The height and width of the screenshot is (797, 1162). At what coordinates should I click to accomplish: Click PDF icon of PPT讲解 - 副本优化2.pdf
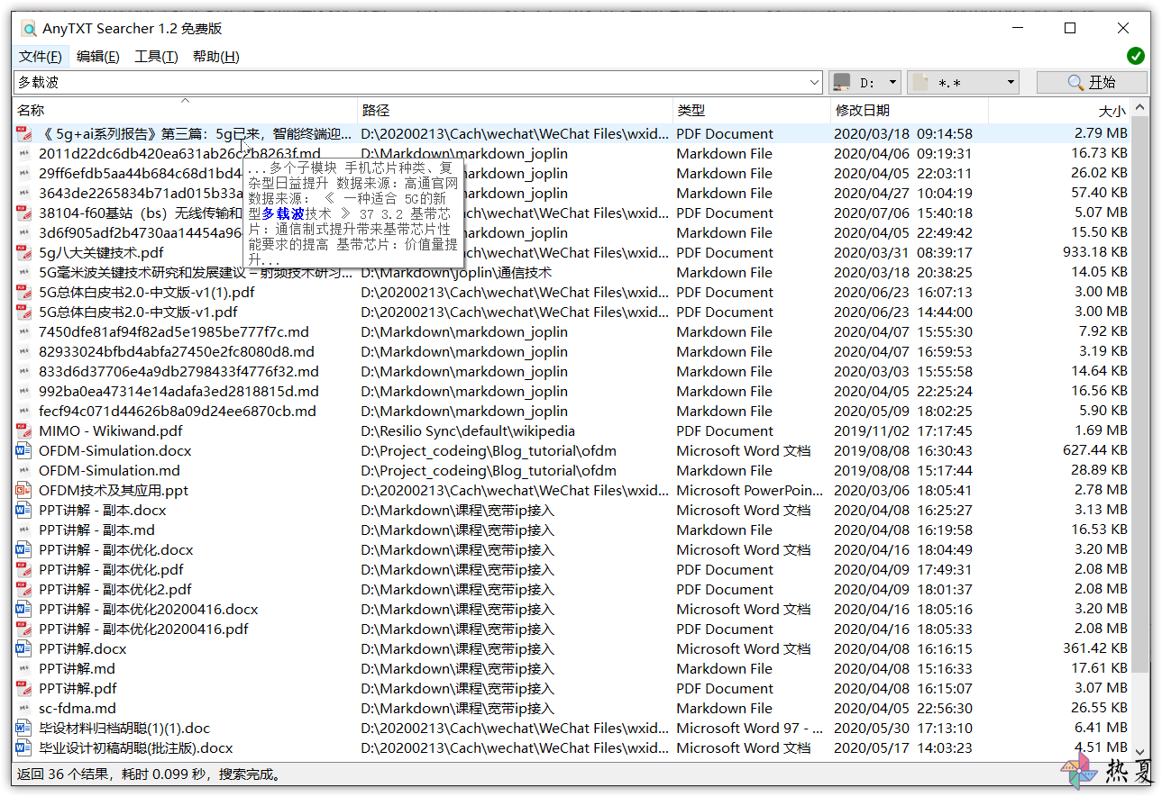24,590
